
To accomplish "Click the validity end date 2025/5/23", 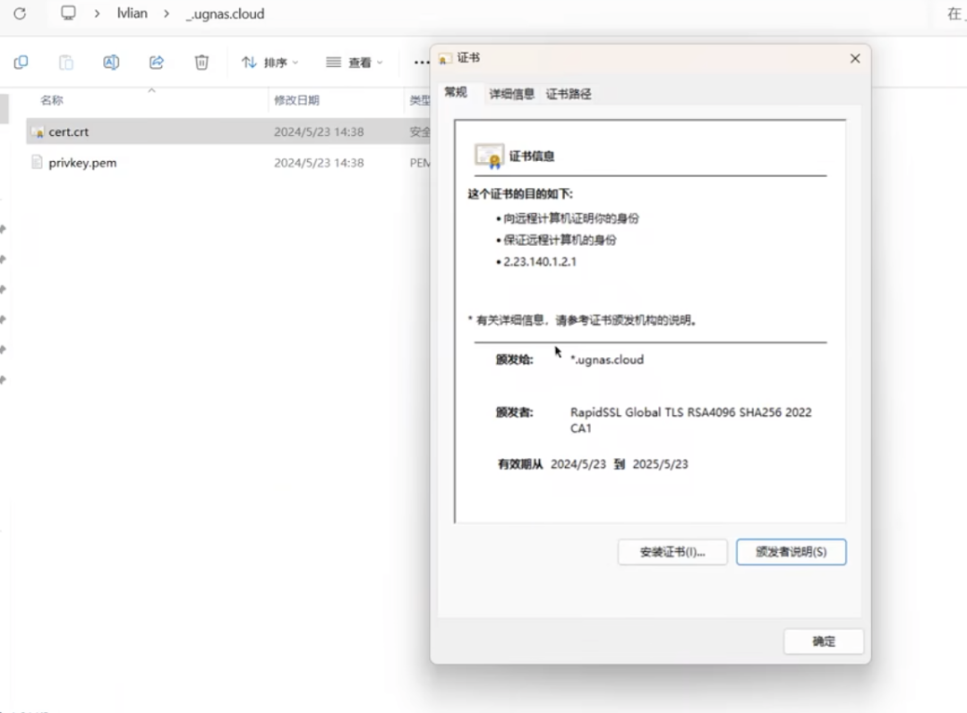I will click(x=661, y=464).
